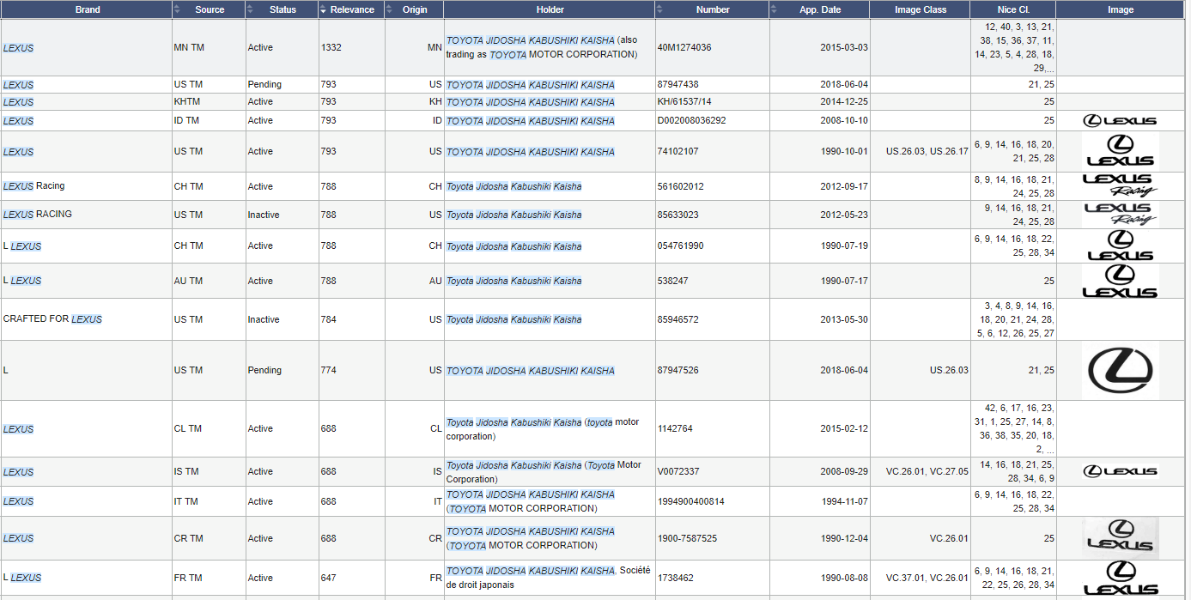Open Lexus logo image for V0072337
The image size is (1191, 600).
click(1120, 471)
